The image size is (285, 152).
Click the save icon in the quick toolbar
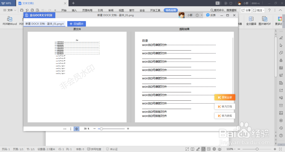22,10
